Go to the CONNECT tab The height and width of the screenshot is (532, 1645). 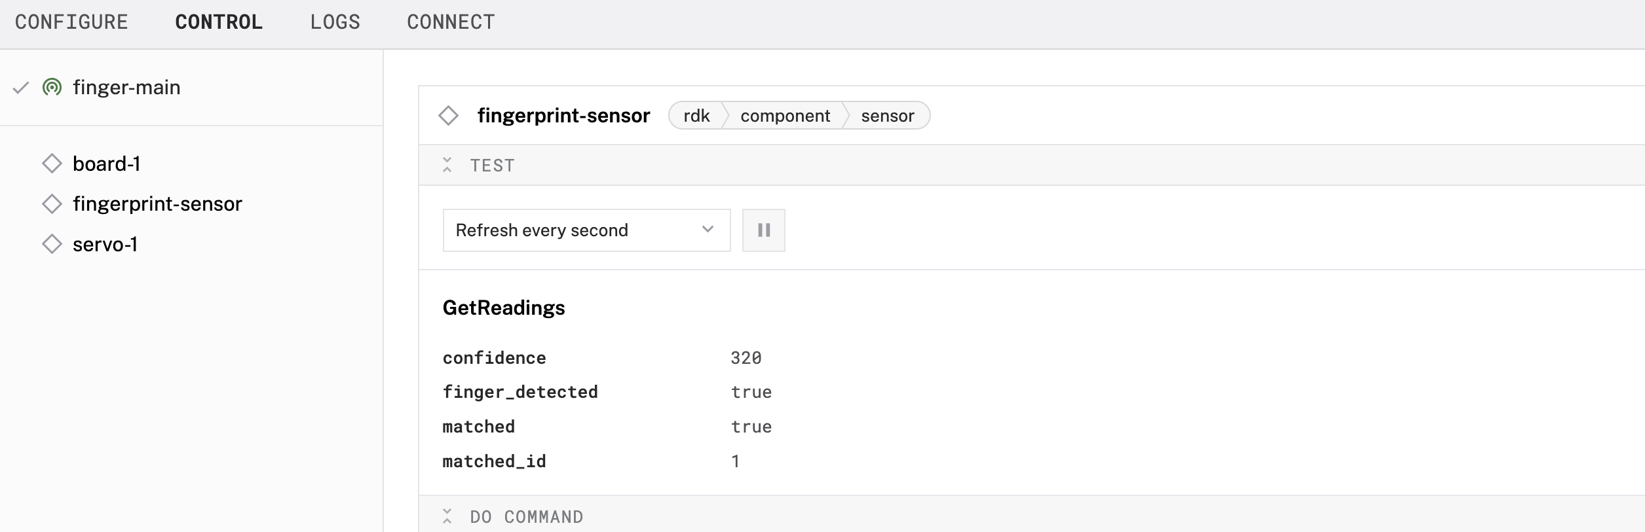pos(451,22)
